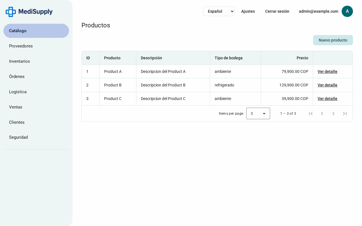Open the Español language dropdown

219,11
